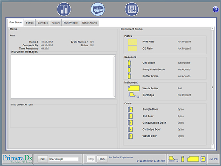Click the PrimeraDx logo
This screenshot has height=166, width=221.
click(x=17, y=159)
